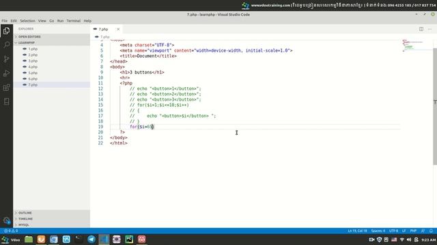The width and height of the screenshot is (437, 245).
Task: Open the Files manager in taskbar
Action: [29, 239]
